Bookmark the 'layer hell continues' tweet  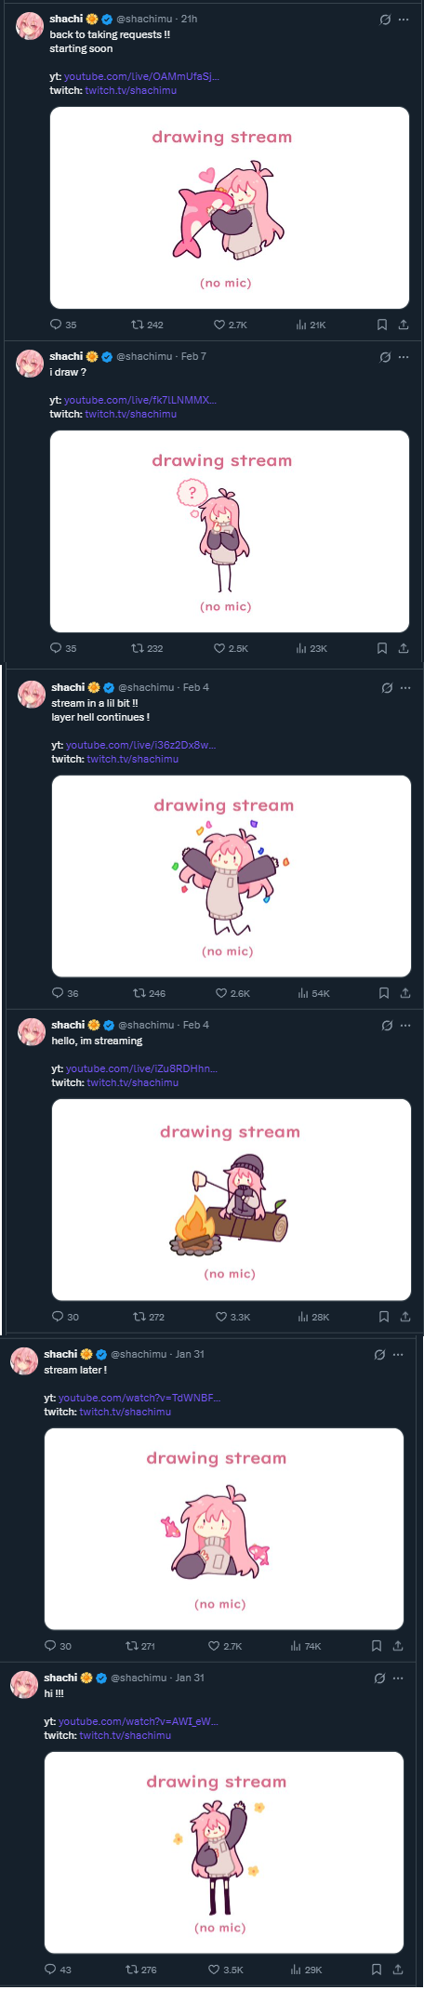click(x=384, y=993)
